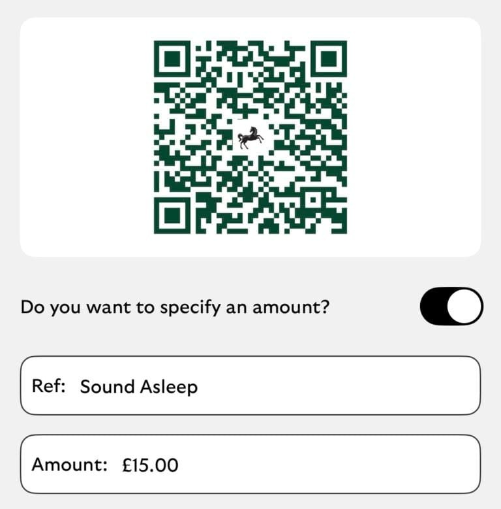Click the blank white card area beside the QR code
The height and width of the screenshot is (509, 501).
point(85,137)
